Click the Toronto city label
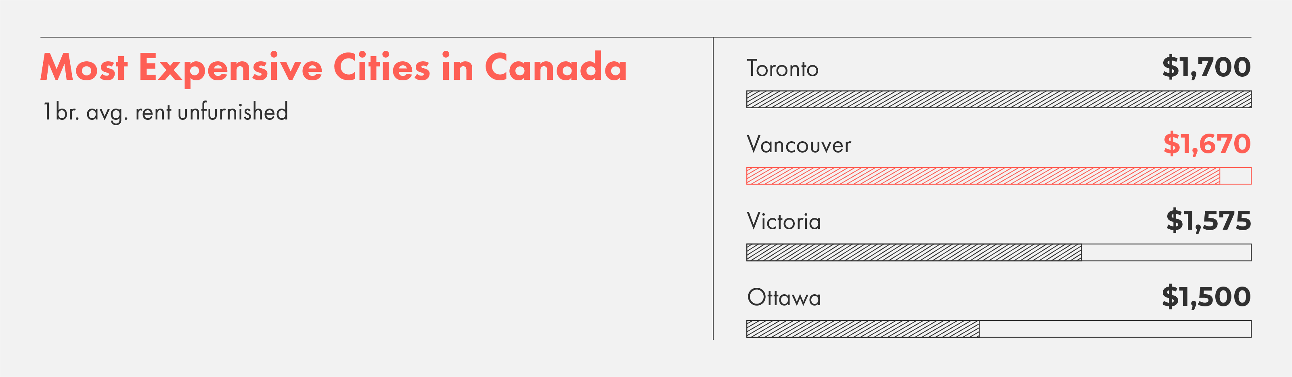This screenshot has height=377, width=1292. tap(782, 69)
